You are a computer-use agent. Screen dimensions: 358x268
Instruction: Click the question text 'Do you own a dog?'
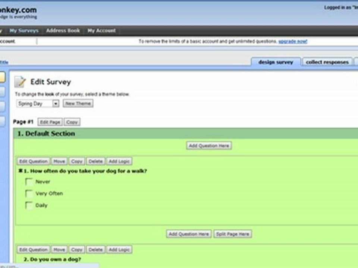(x=56, y=259)
